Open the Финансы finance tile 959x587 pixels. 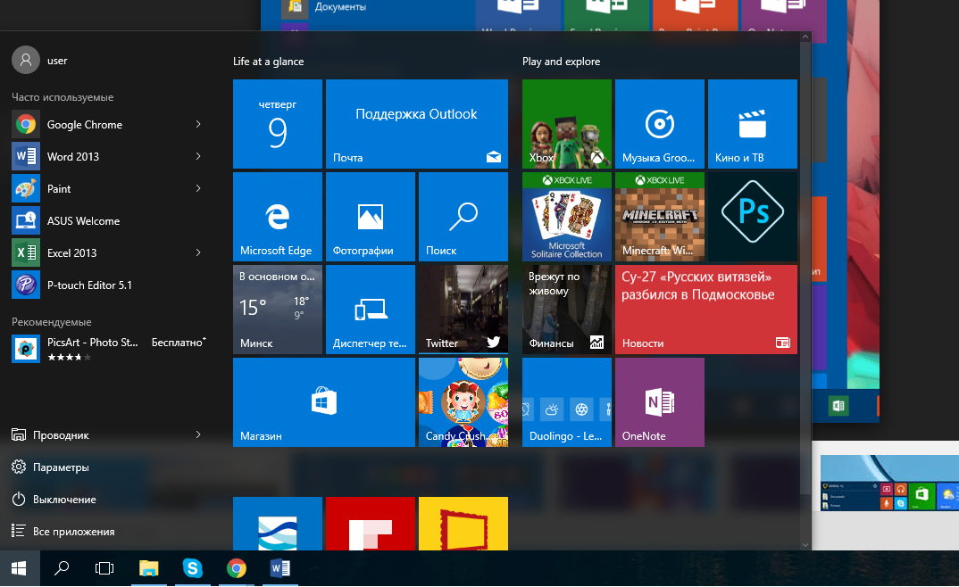click(x=567, y=310)
